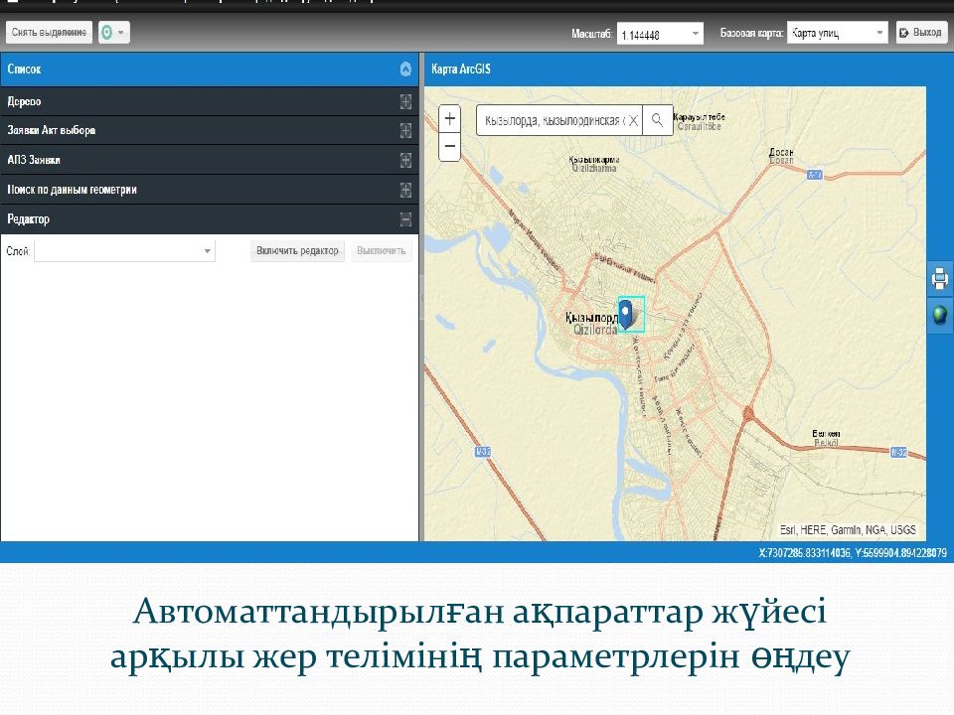Click the Белкөл label on the map
This screenshot has height=715, width=954.
pyautogui.click(x=826, y=434)
